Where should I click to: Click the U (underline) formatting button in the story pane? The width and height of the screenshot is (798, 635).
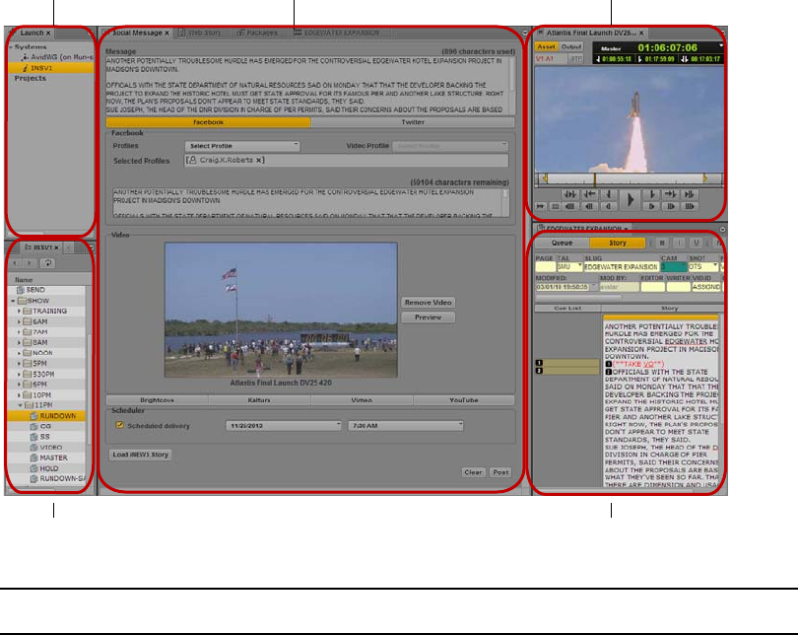click(x=697, y=243)
